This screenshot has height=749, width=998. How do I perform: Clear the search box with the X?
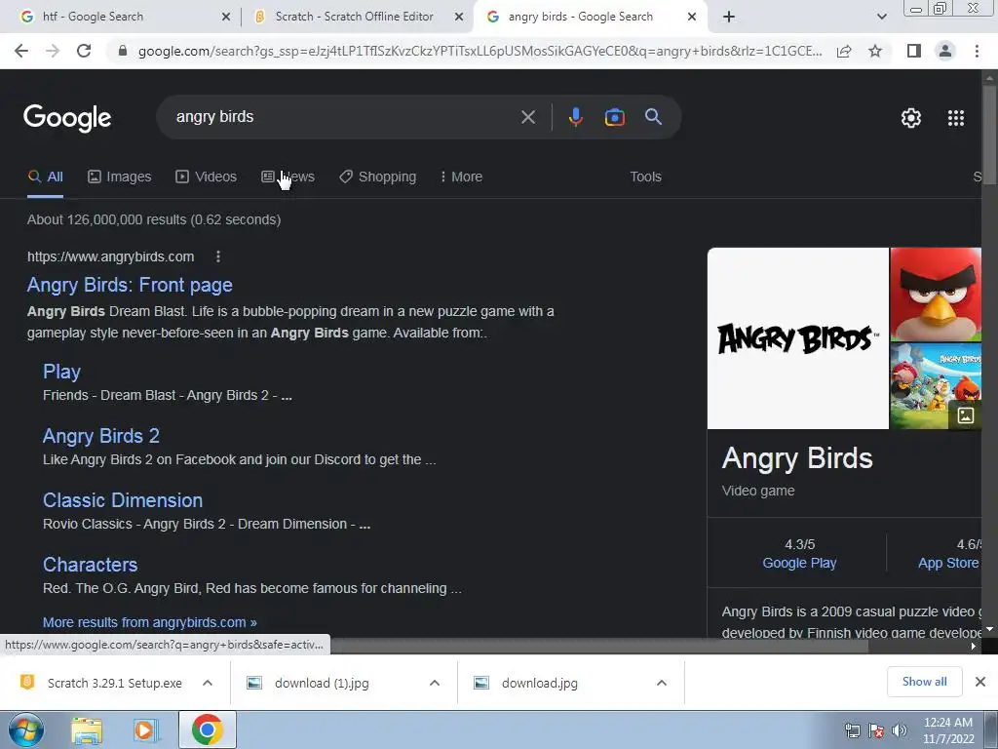click(x=527, y=117)
